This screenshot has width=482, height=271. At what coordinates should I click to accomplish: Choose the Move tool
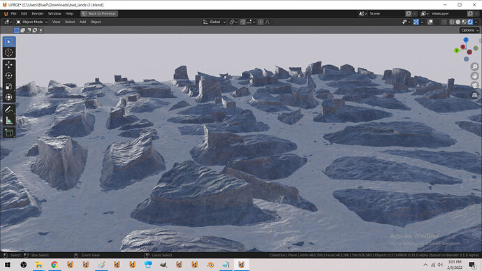pyautogui.click(x=8, y=65)
